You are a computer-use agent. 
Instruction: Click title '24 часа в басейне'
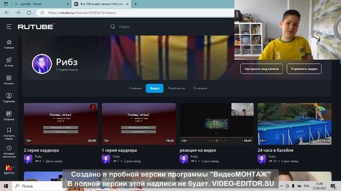[275, 150]
